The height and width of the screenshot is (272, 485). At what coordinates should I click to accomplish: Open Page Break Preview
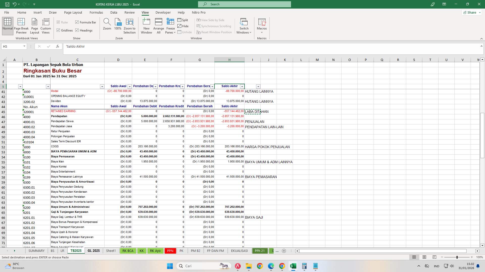pyautogui.click(x=21, y=25)
